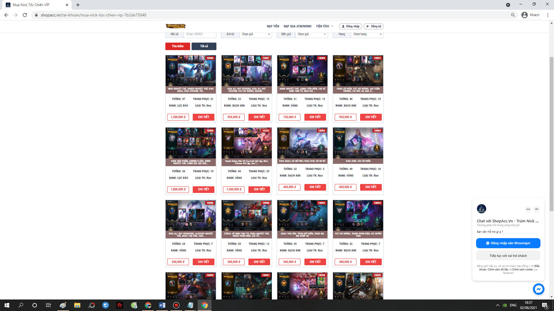Open browser zoom magnifier icon in address bar
Screen dimensions: 554x311
pos(513,15)
